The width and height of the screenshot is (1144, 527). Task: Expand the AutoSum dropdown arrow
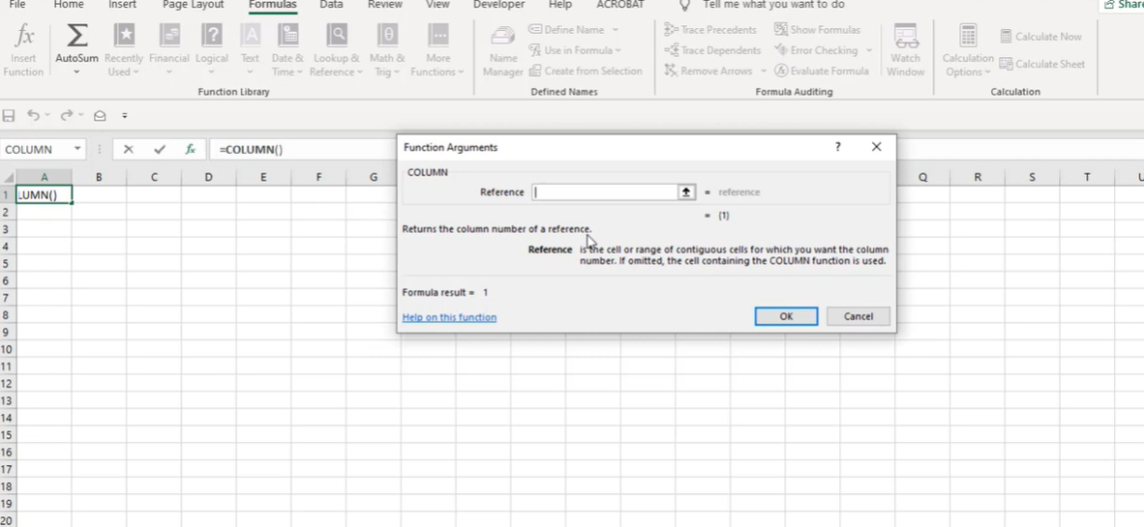[76, 72]
